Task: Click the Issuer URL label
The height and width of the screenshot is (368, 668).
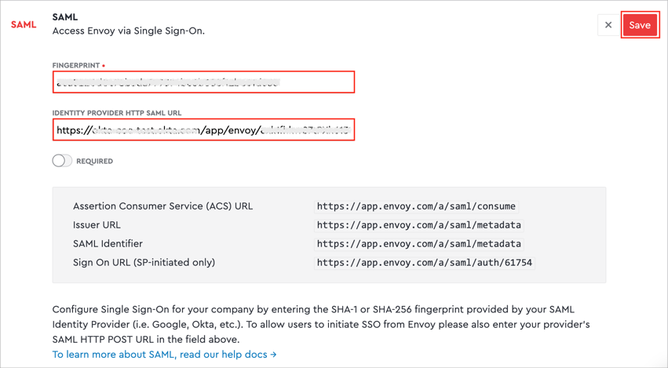Action: [x=97, y=225]
